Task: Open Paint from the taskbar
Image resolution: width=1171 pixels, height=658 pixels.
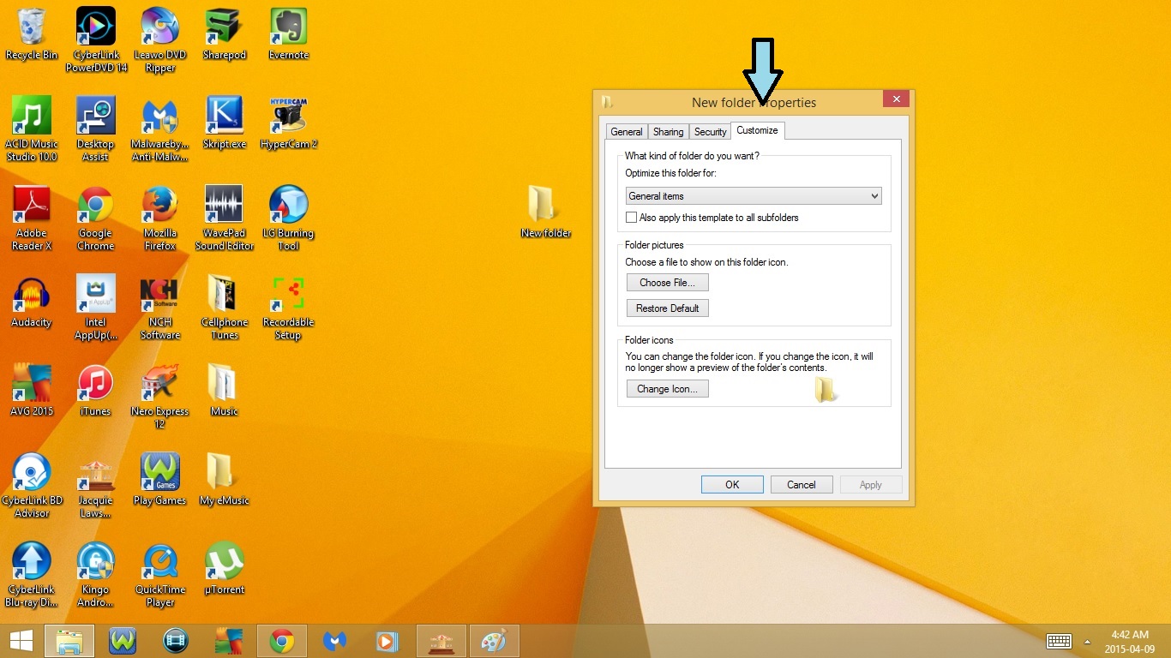Action: point(495,641)
